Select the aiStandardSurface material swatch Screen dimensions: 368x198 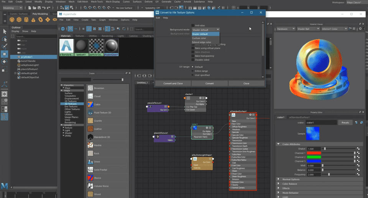(66, 47)
